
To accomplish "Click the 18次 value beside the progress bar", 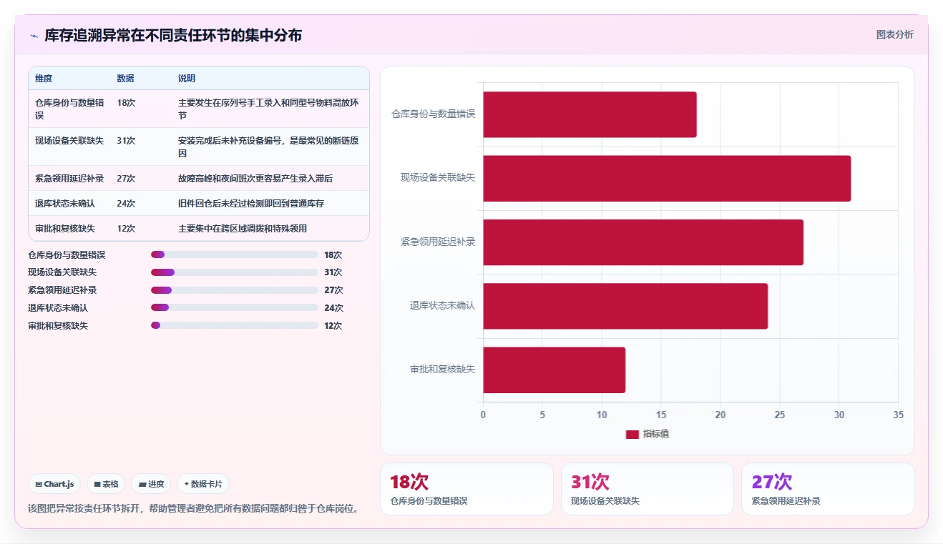I will click(x=333, y=255).
